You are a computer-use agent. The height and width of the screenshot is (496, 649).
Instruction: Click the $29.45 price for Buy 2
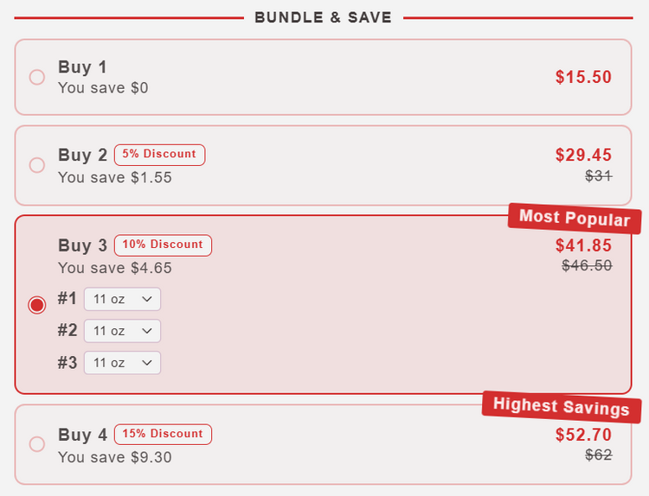pos(583,156)
